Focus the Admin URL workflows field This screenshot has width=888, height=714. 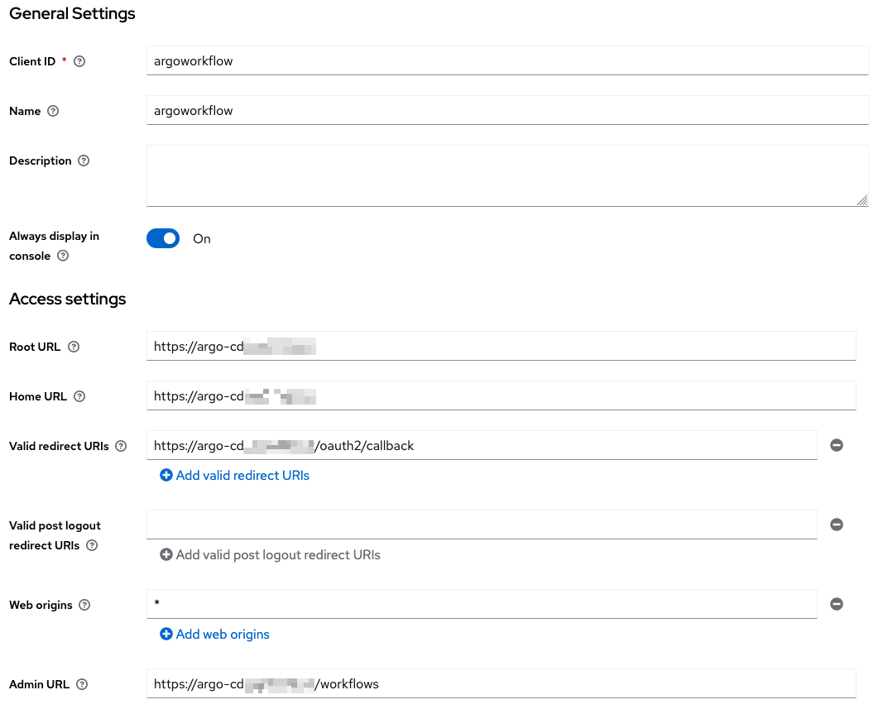(x=502, y=683)
